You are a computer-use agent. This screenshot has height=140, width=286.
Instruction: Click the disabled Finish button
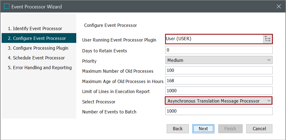230,129
